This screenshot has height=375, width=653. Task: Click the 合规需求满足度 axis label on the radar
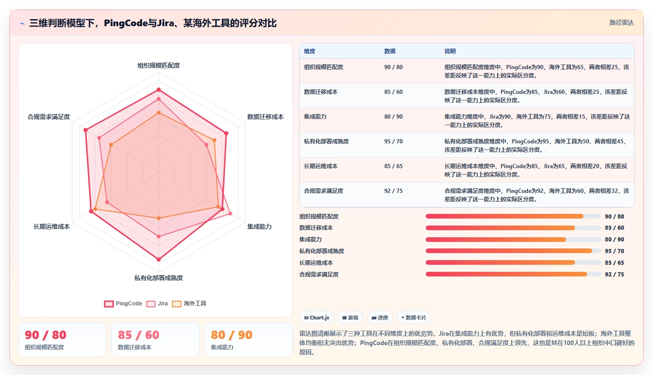point(49,117)
